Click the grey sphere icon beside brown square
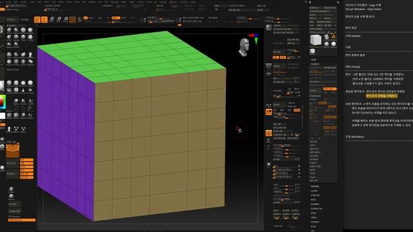This screenshot has height=232, width=413. [x=79, y=19]
